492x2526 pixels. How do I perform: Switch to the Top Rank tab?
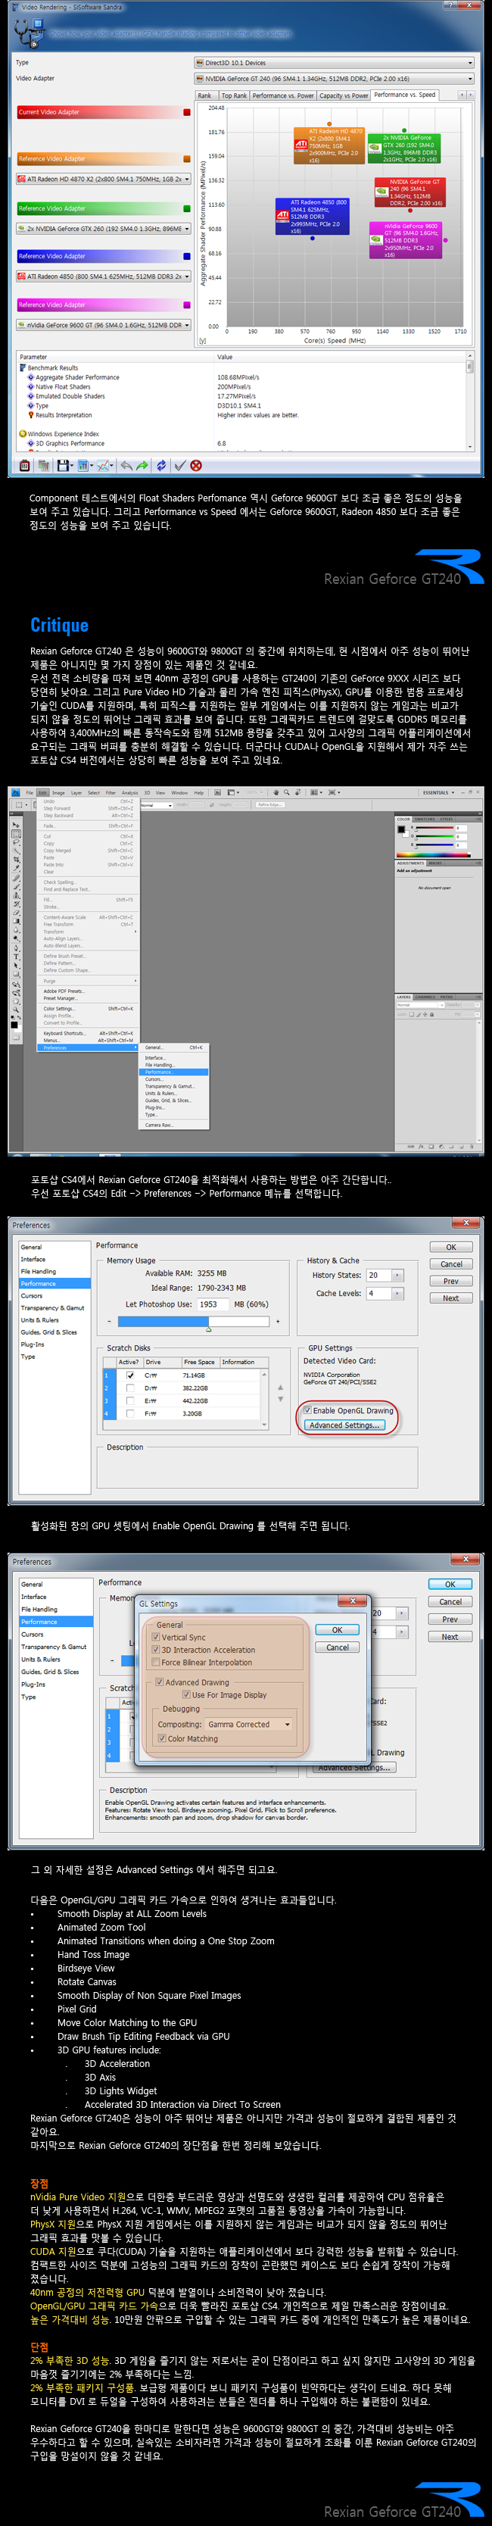point(234,96)
